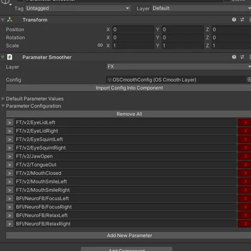Open Parameter Smoother help icon
251x251 pixels.
click(x=234, y=57)
